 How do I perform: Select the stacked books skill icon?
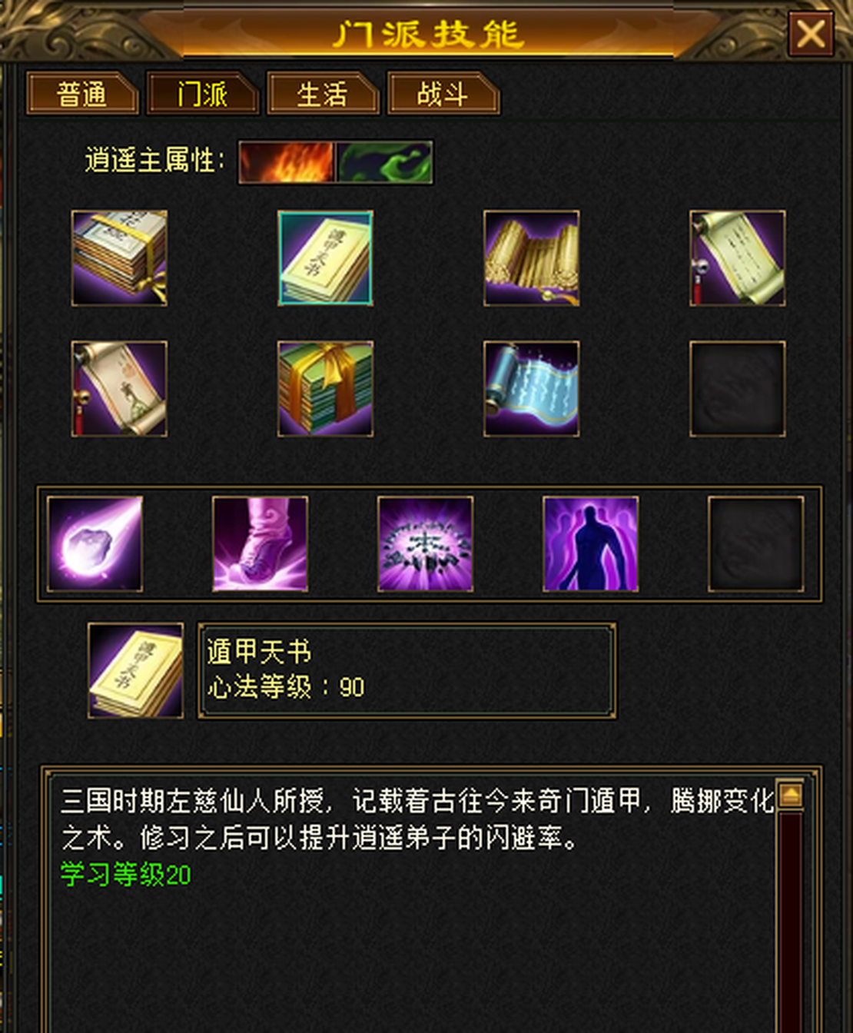coord(119,258)
